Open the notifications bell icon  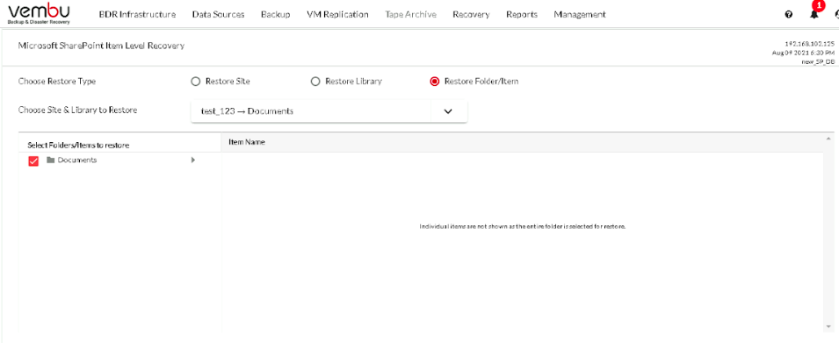tap(814, 14)
